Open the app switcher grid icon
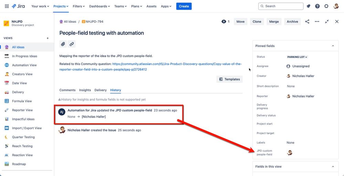 [7, 6]
